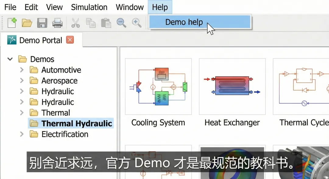Click the New file toolbar icon

coord(12,22)
